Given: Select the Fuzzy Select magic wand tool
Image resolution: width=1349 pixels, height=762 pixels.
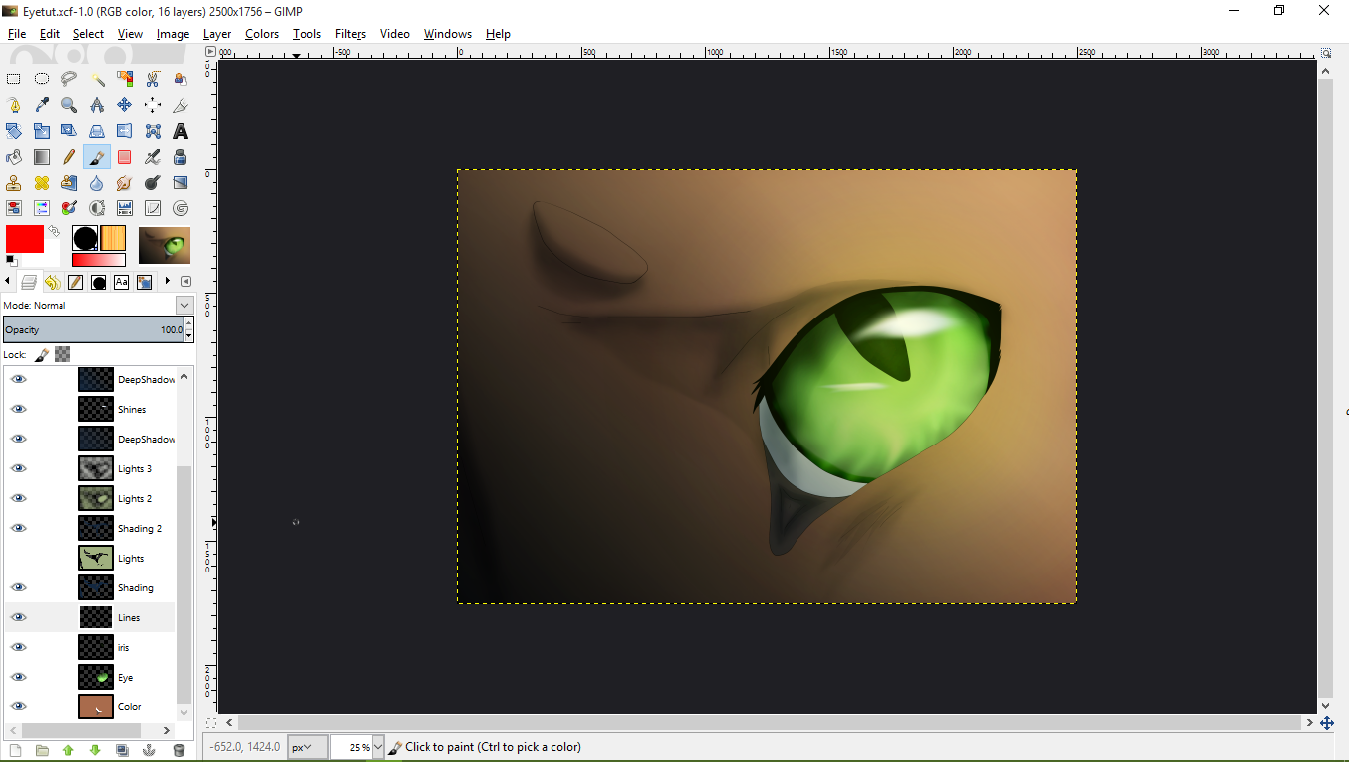Looking at the screenshot, I should pyautogui.click(x=97, y=79).
